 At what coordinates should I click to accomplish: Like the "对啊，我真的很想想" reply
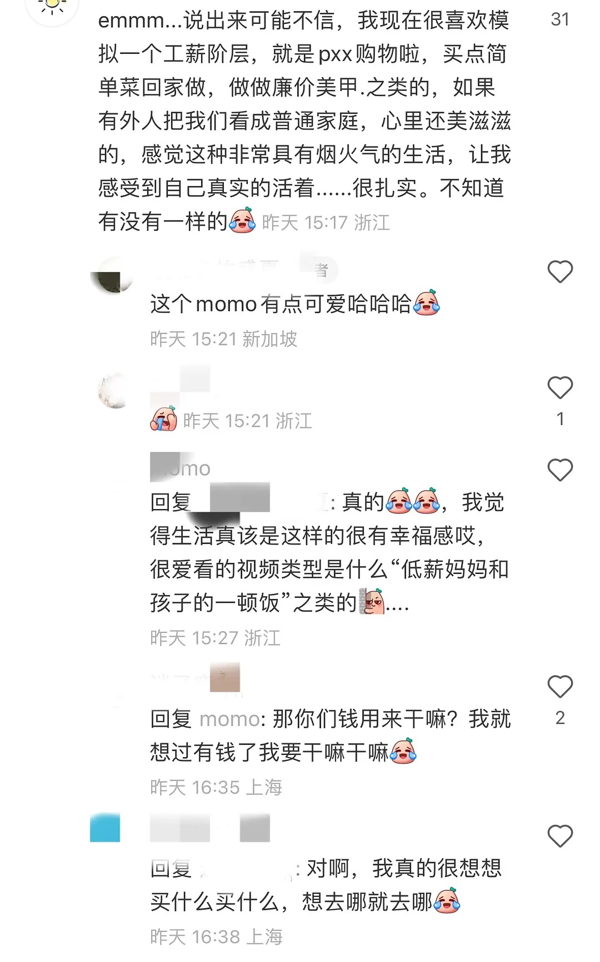tap(560, 836)
